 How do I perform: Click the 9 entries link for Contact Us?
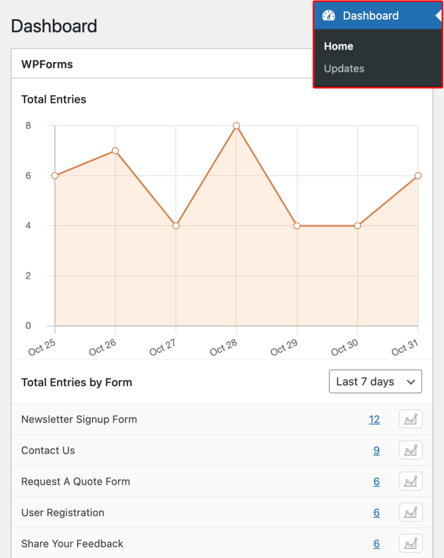click(376, 450)
